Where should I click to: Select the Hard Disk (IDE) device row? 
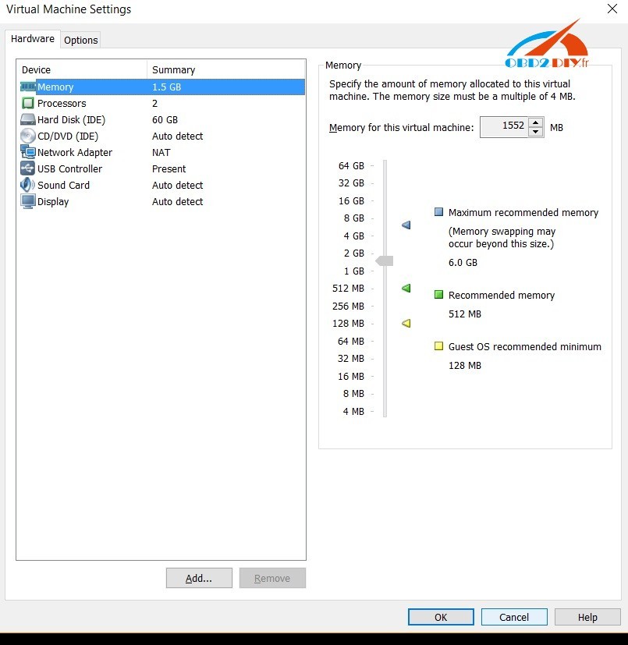162,119
